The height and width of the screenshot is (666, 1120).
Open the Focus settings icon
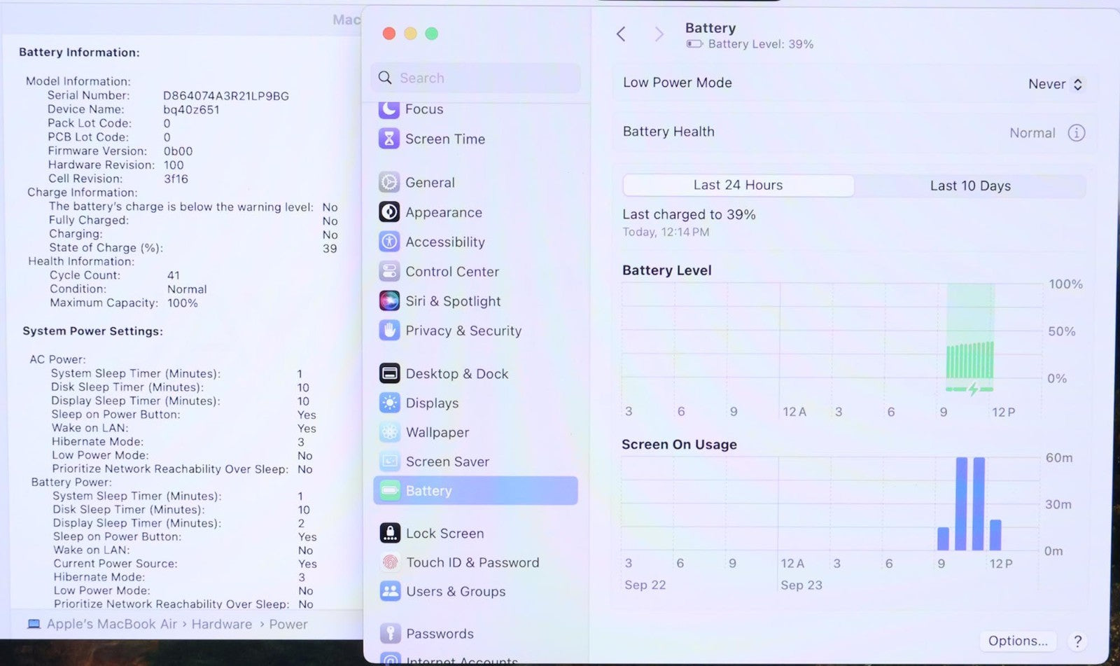[389, 109]
